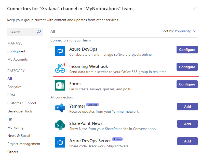Click the Updated badge next to Yammer
Screen dimensions: 201x160
click(x=92, y=105)
